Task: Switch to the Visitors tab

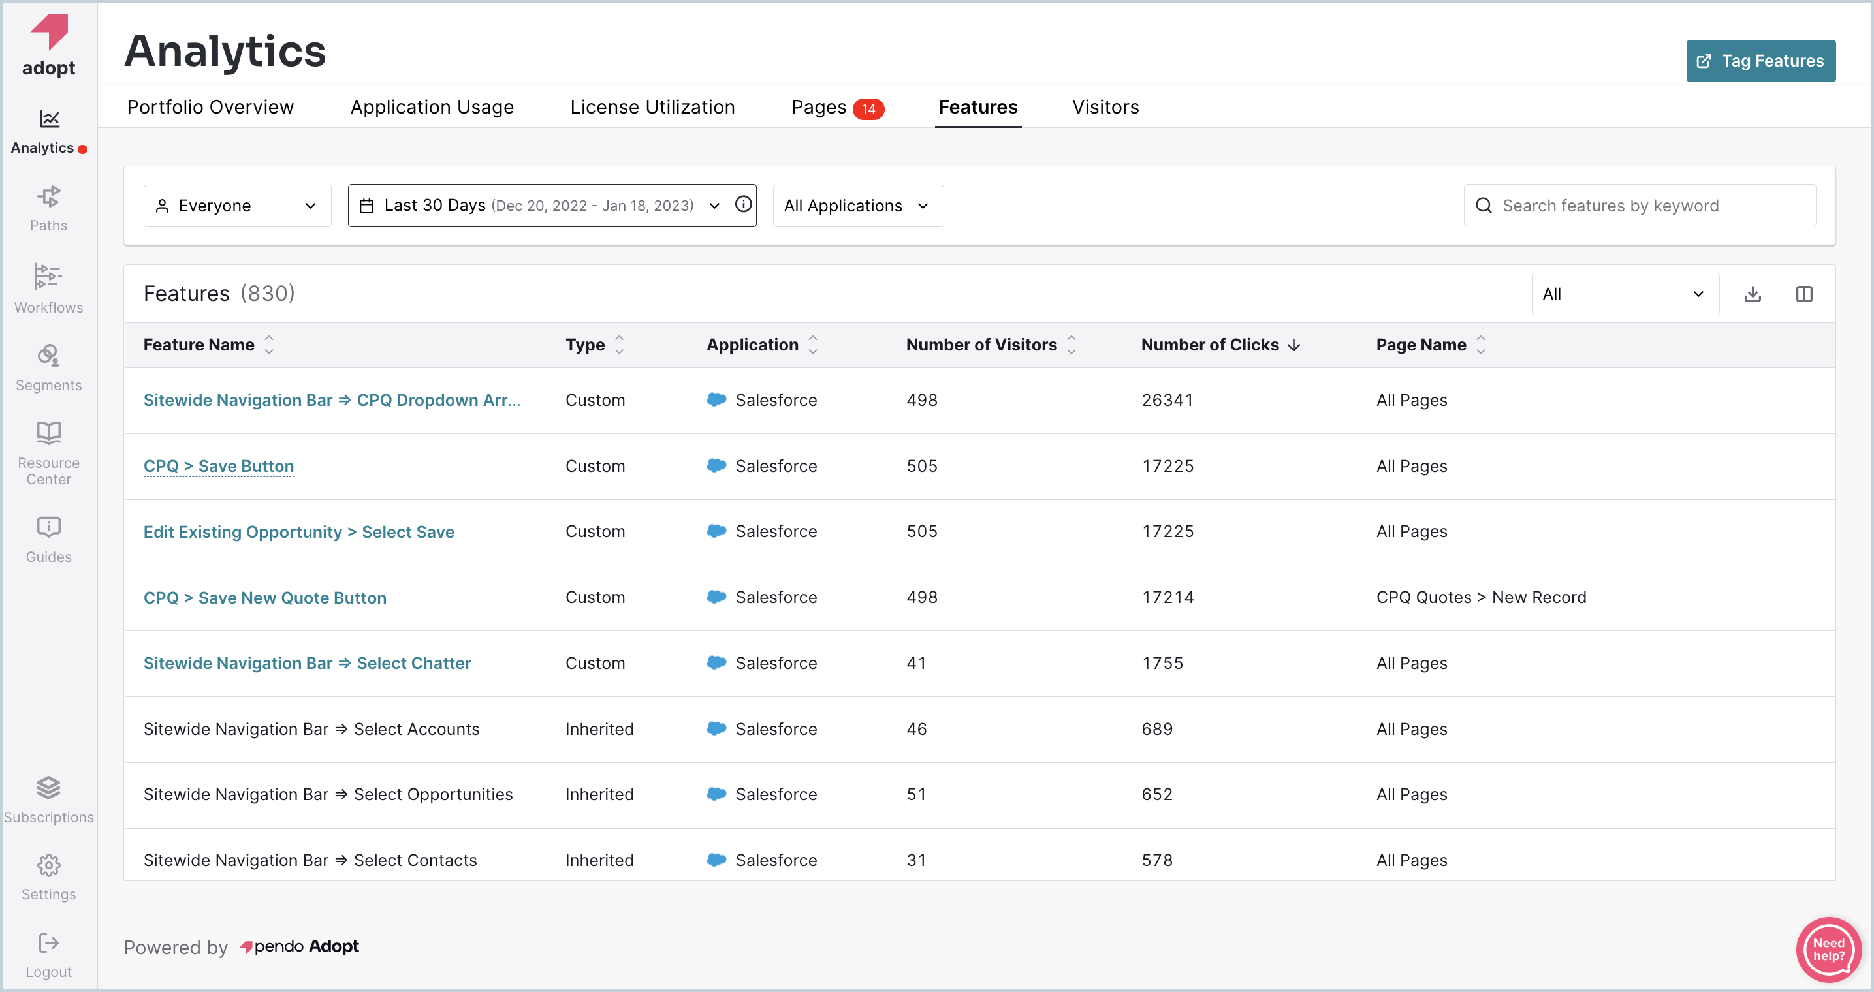Action: (1105, 107)
